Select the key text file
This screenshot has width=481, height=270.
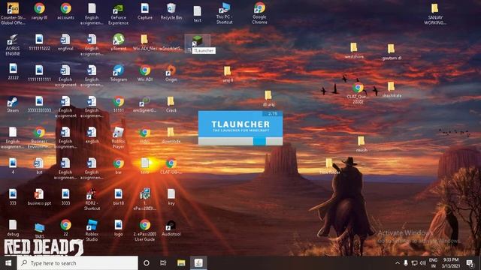(x=171, y=196)
